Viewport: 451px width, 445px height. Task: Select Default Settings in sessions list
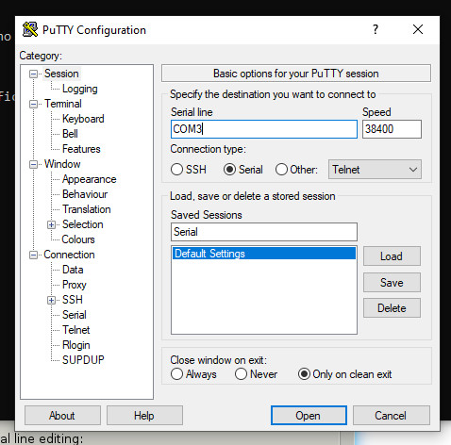(x=264, y=254)
